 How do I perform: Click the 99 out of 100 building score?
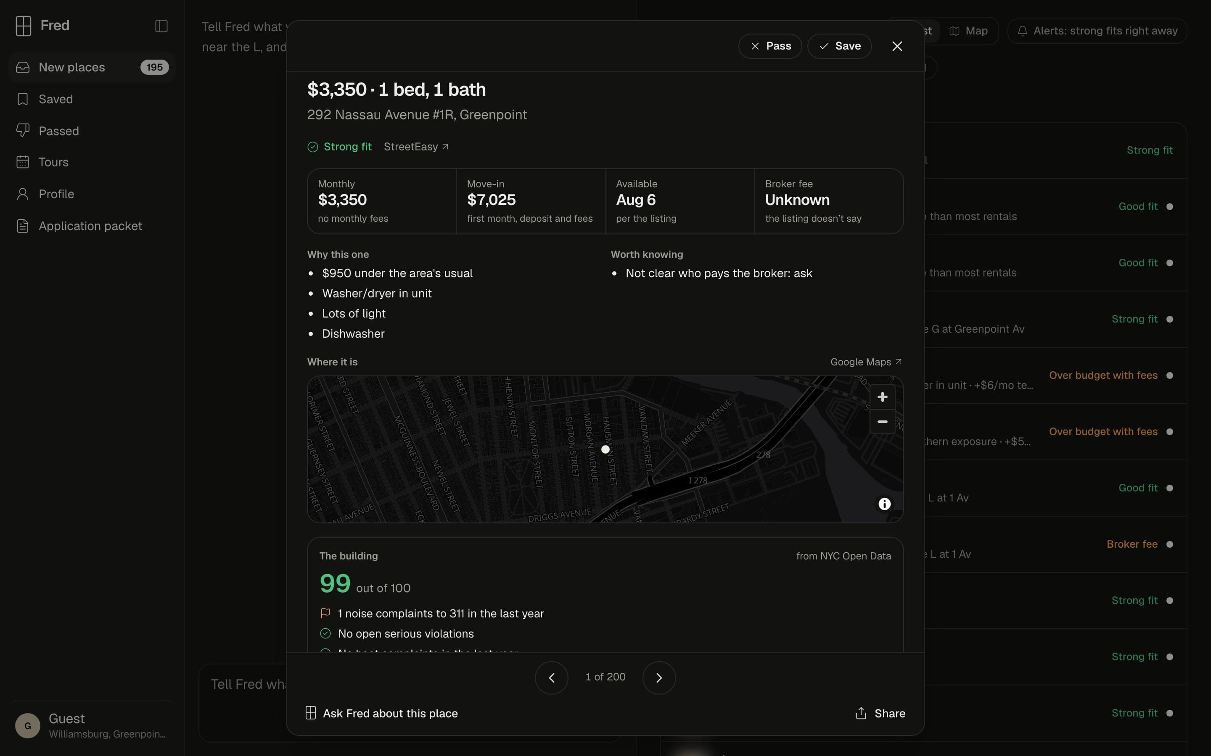pos(365,583)
